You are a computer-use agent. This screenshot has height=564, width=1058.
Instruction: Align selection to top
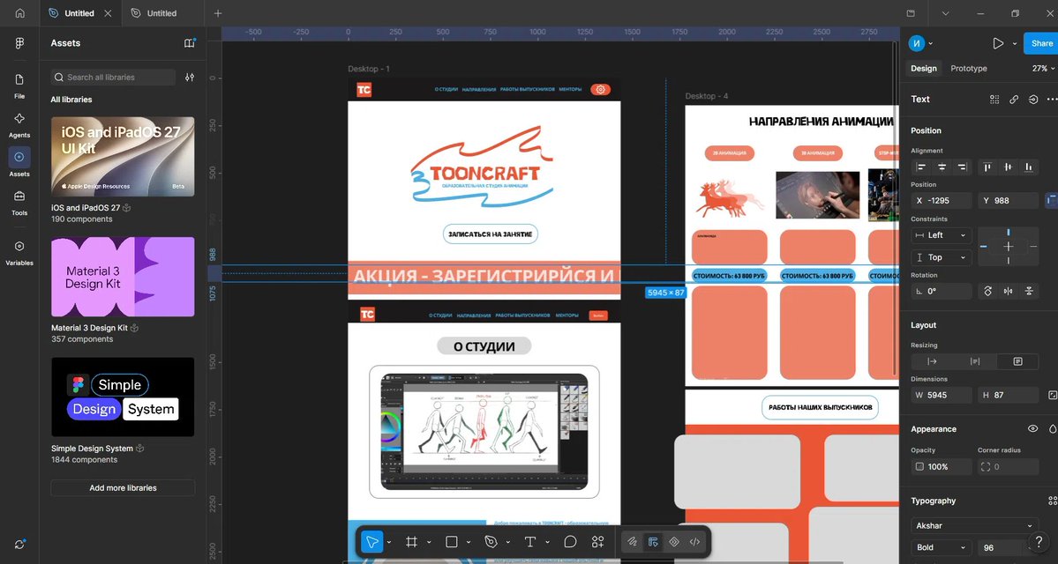[987, 167]
